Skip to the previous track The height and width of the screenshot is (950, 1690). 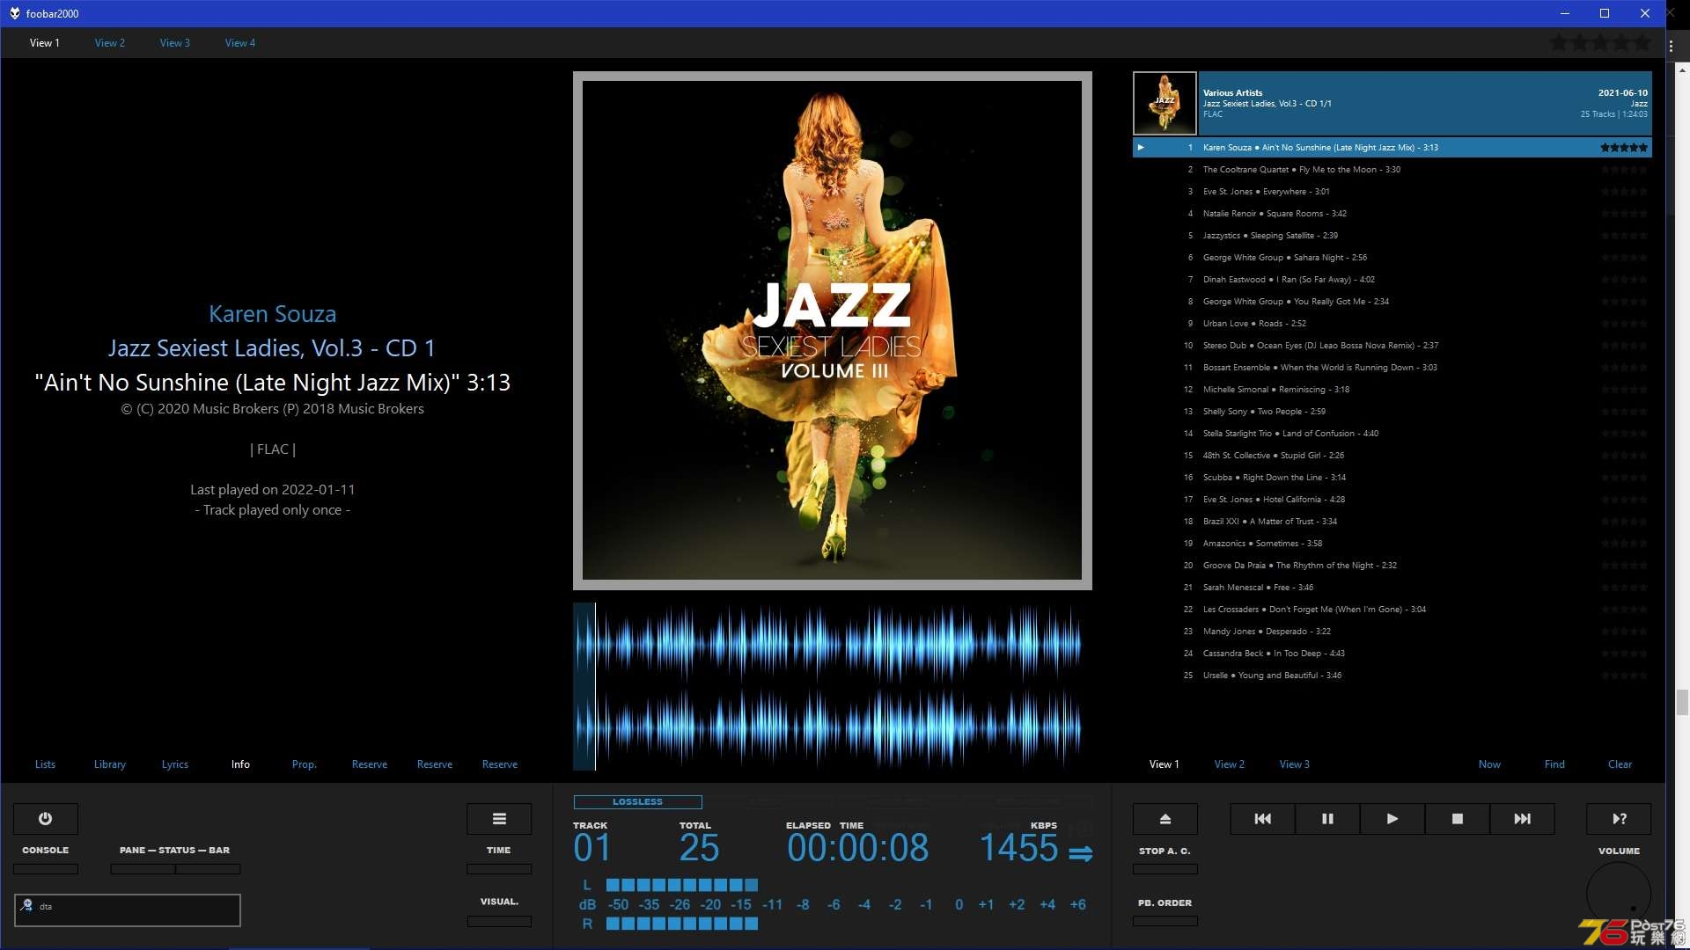pyautogui.click(x=1262, y=819)
